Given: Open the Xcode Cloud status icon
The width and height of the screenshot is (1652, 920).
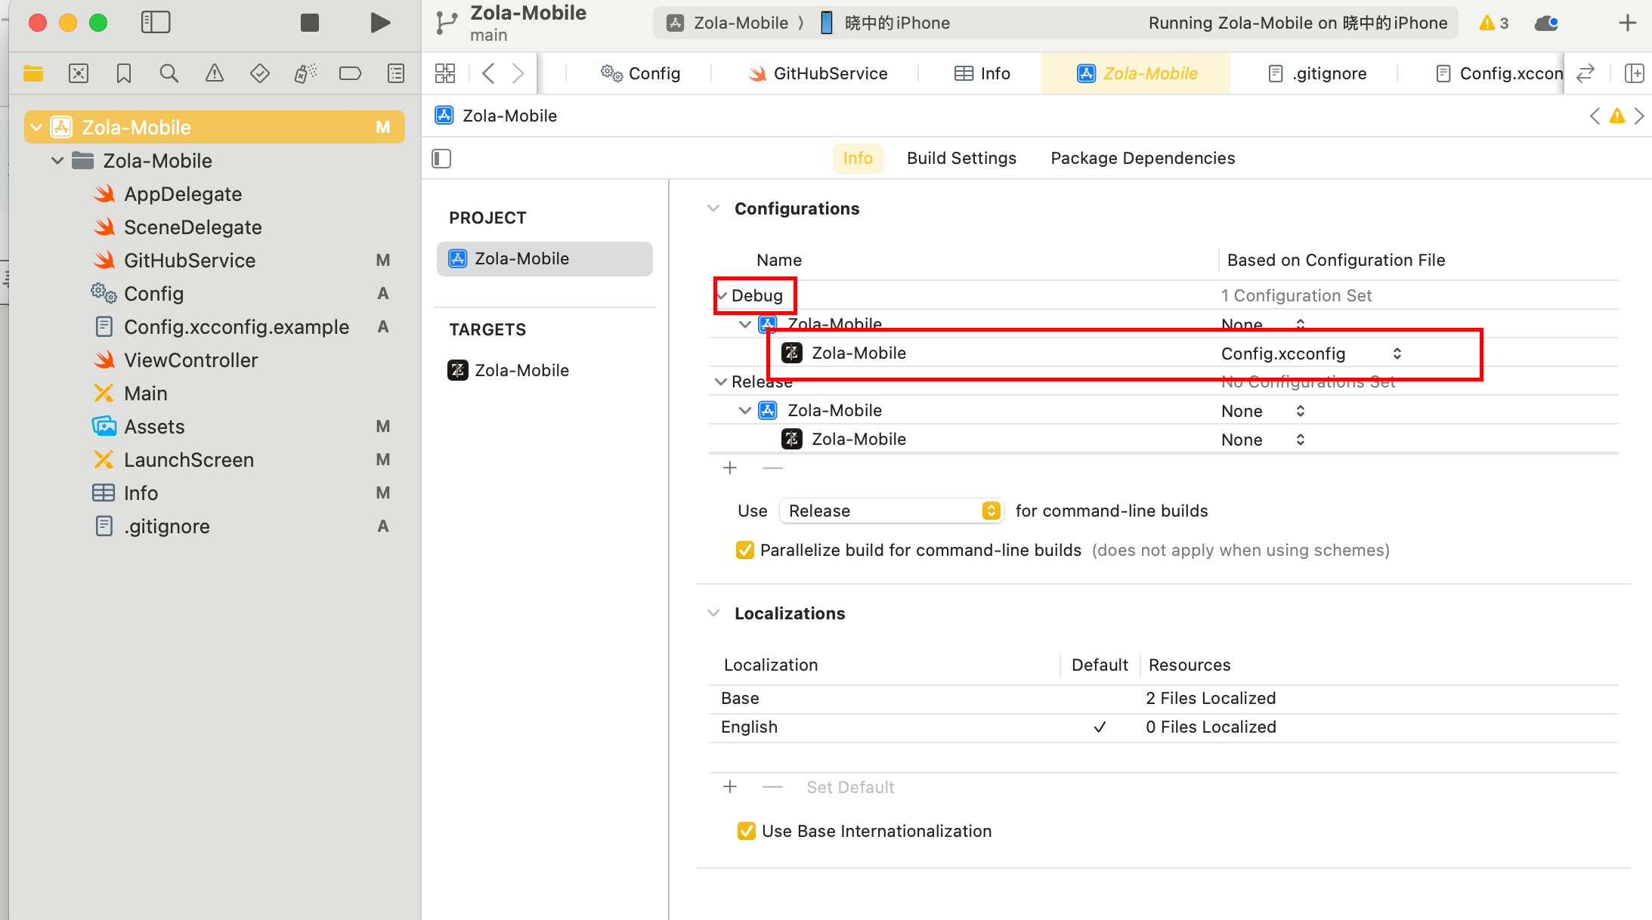Looking at the screenshot, I should tap(1547, 23).
